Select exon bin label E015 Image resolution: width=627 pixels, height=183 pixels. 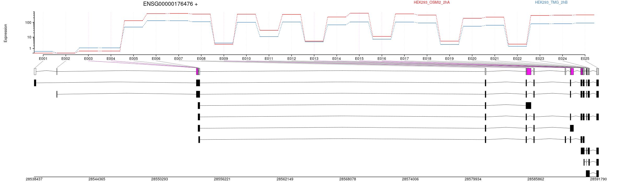pyautogui.click(x=359, y=59)
